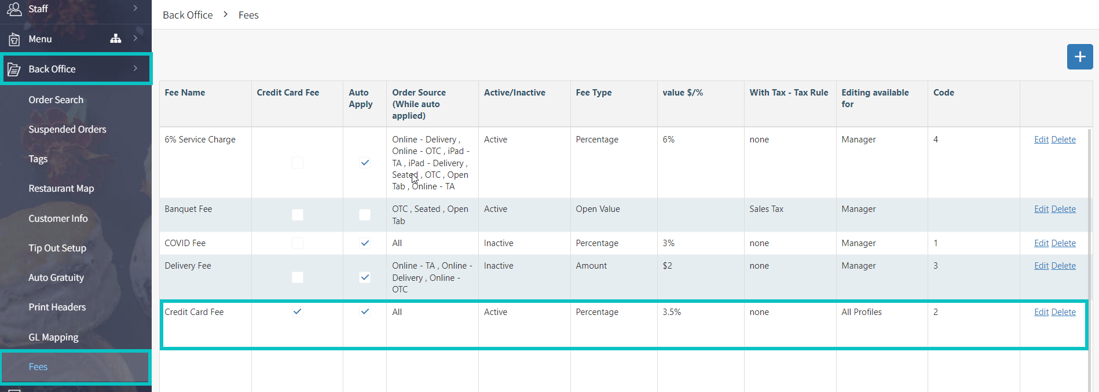
Task: Expand the Menu sidebar chevron
Action: [135, 38]
